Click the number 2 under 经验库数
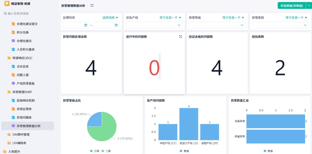312x154 pixels. point(280,68)
